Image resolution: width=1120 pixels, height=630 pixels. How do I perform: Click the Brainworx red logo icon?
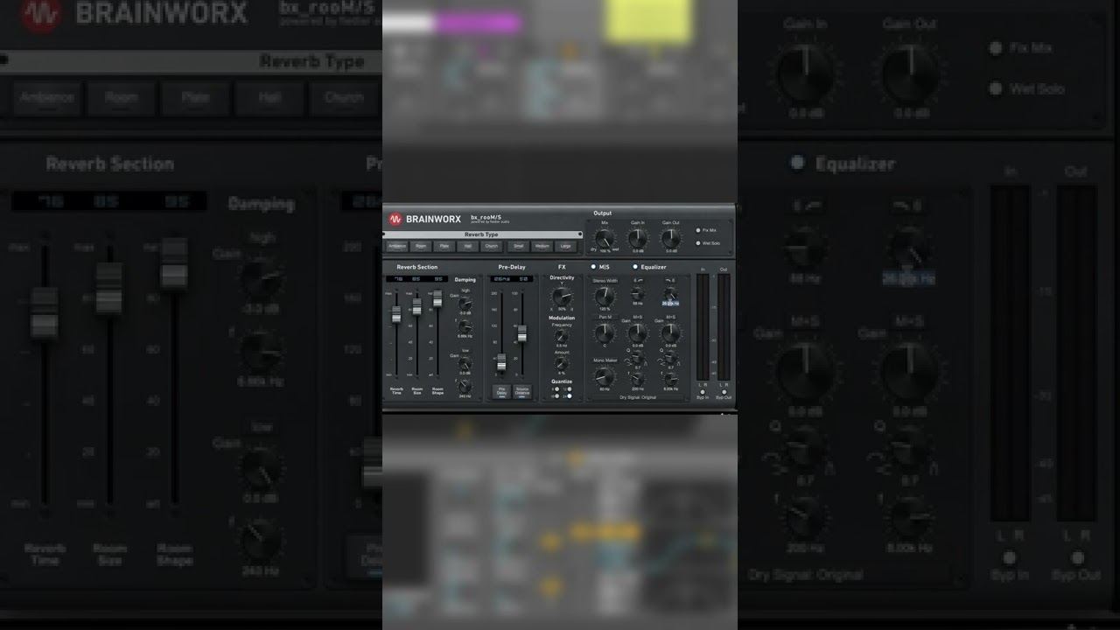(395, 219)
